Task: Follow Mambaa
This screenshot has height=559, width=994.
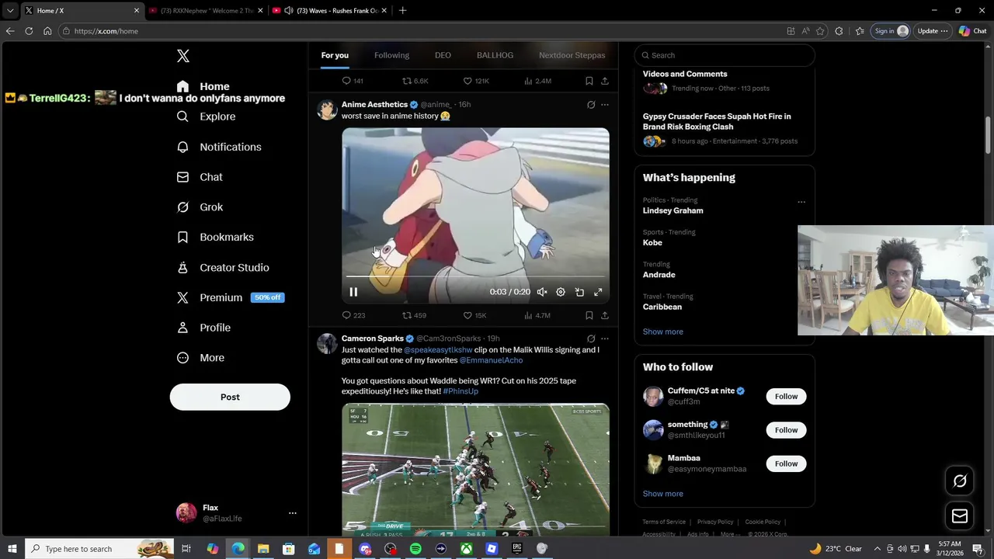Action: (786, 464)
